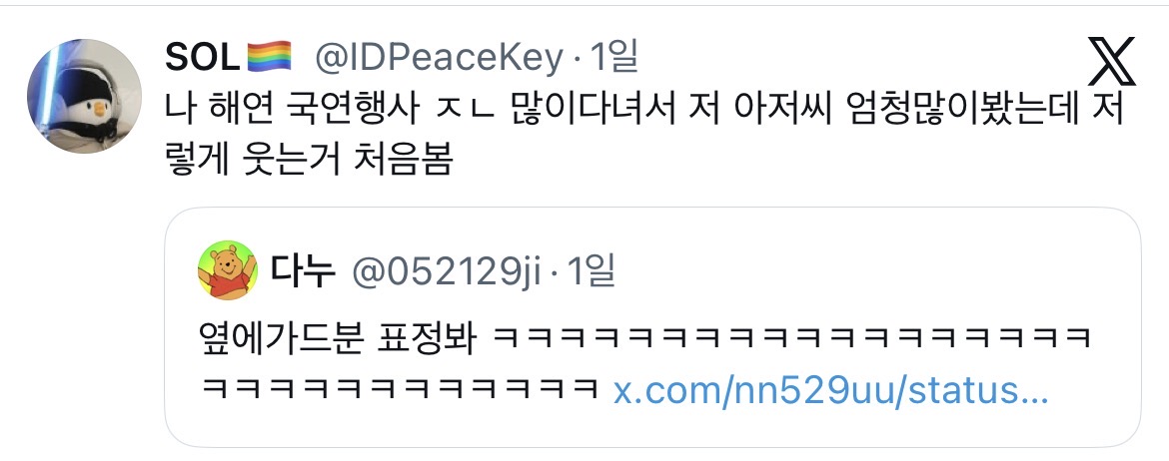This screenshot has height=461, width=1169.
Task: Click the line '렇게 웃는거 처음봄'
Action: [309, 161]
